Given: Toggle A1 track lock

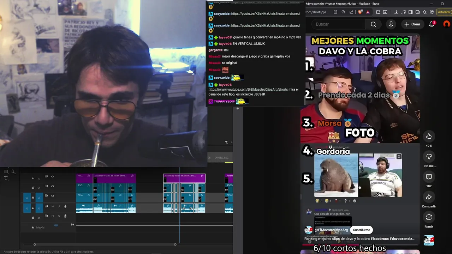Looking at the screenshot, I should (x=33, y=208).
